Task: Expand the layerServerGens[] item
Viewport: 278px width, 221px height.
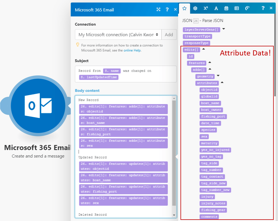Action: coord(223,28)
